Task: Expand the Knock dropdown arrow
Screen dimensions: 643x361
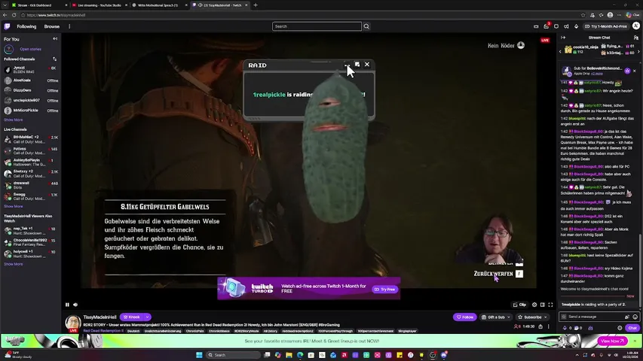Action: click(147, 317)
